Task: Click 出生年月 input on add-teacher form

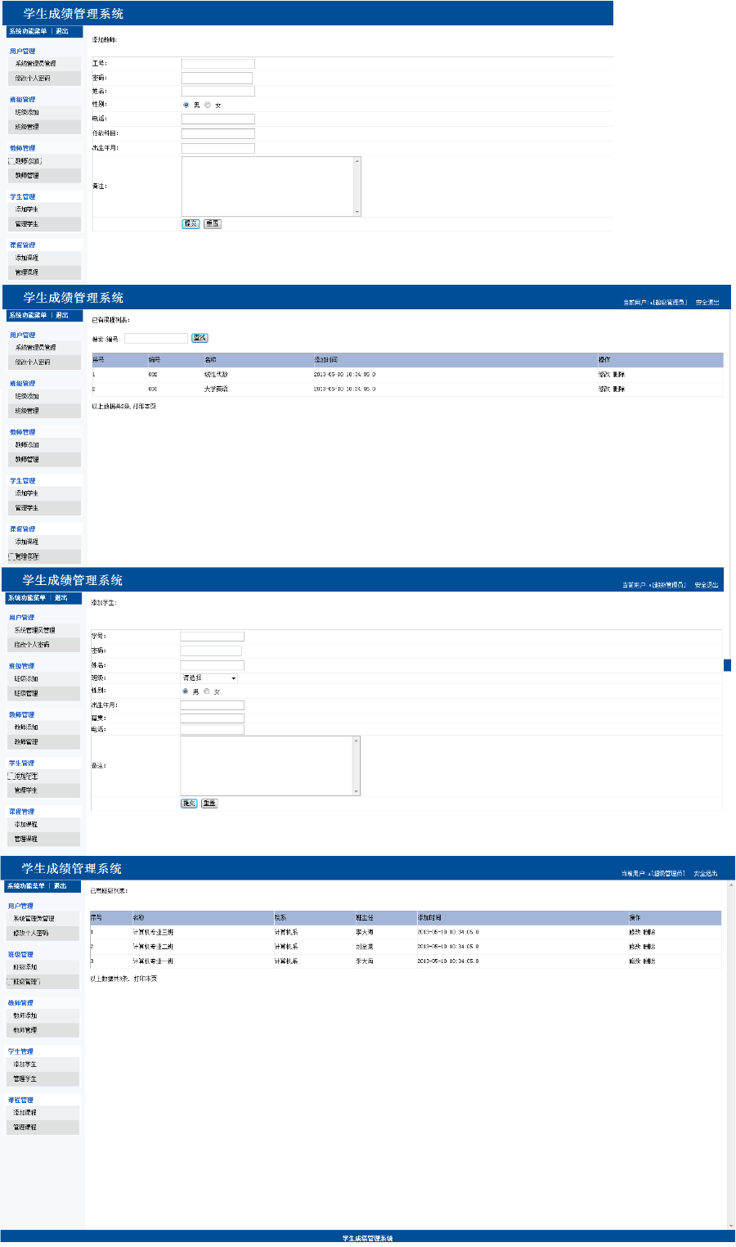Action: point(218,149)
